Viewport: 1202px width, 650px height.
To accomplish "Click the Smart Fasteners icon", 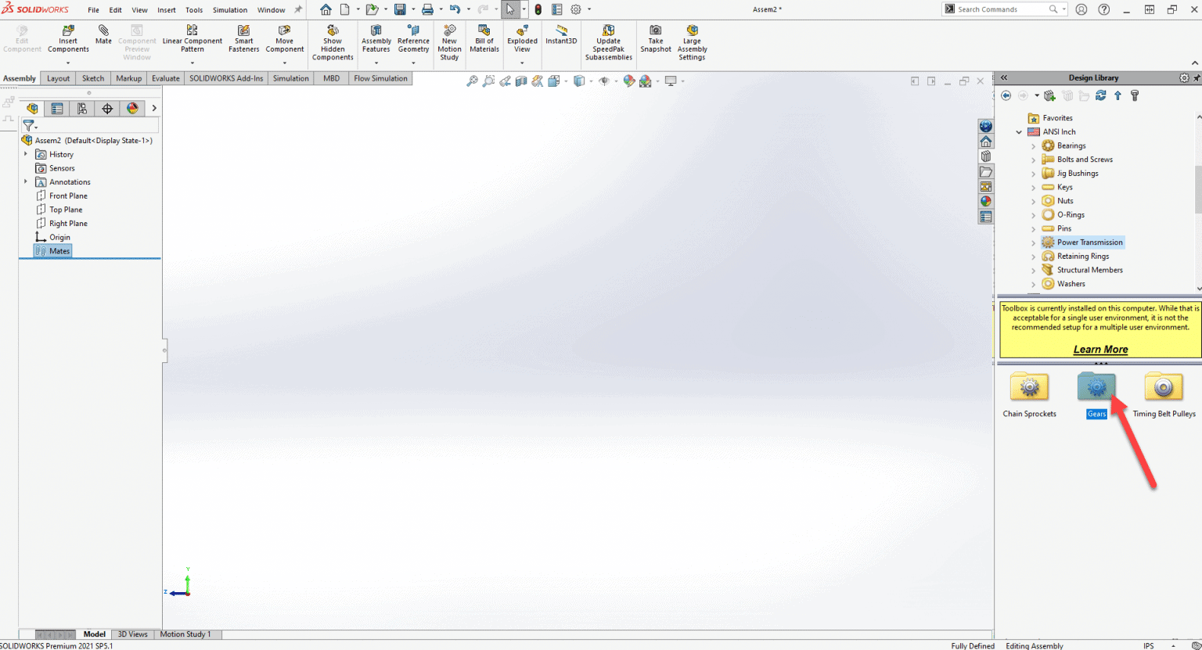I will click(x=244, y=31).
